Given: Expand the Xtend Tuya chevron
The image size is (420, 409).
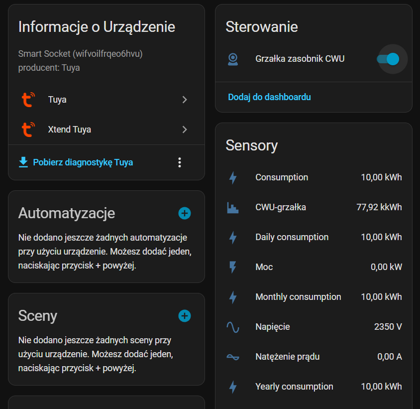Looking at the screenshot, I should tap(185, 130).
